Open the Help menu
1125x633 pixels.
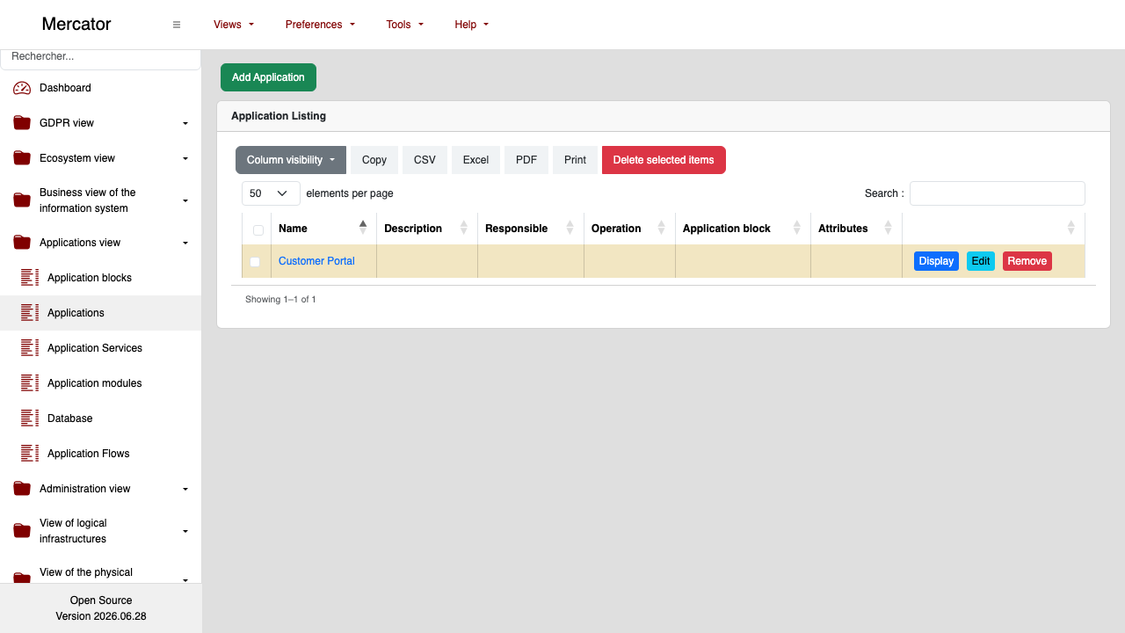coord(472,25)
